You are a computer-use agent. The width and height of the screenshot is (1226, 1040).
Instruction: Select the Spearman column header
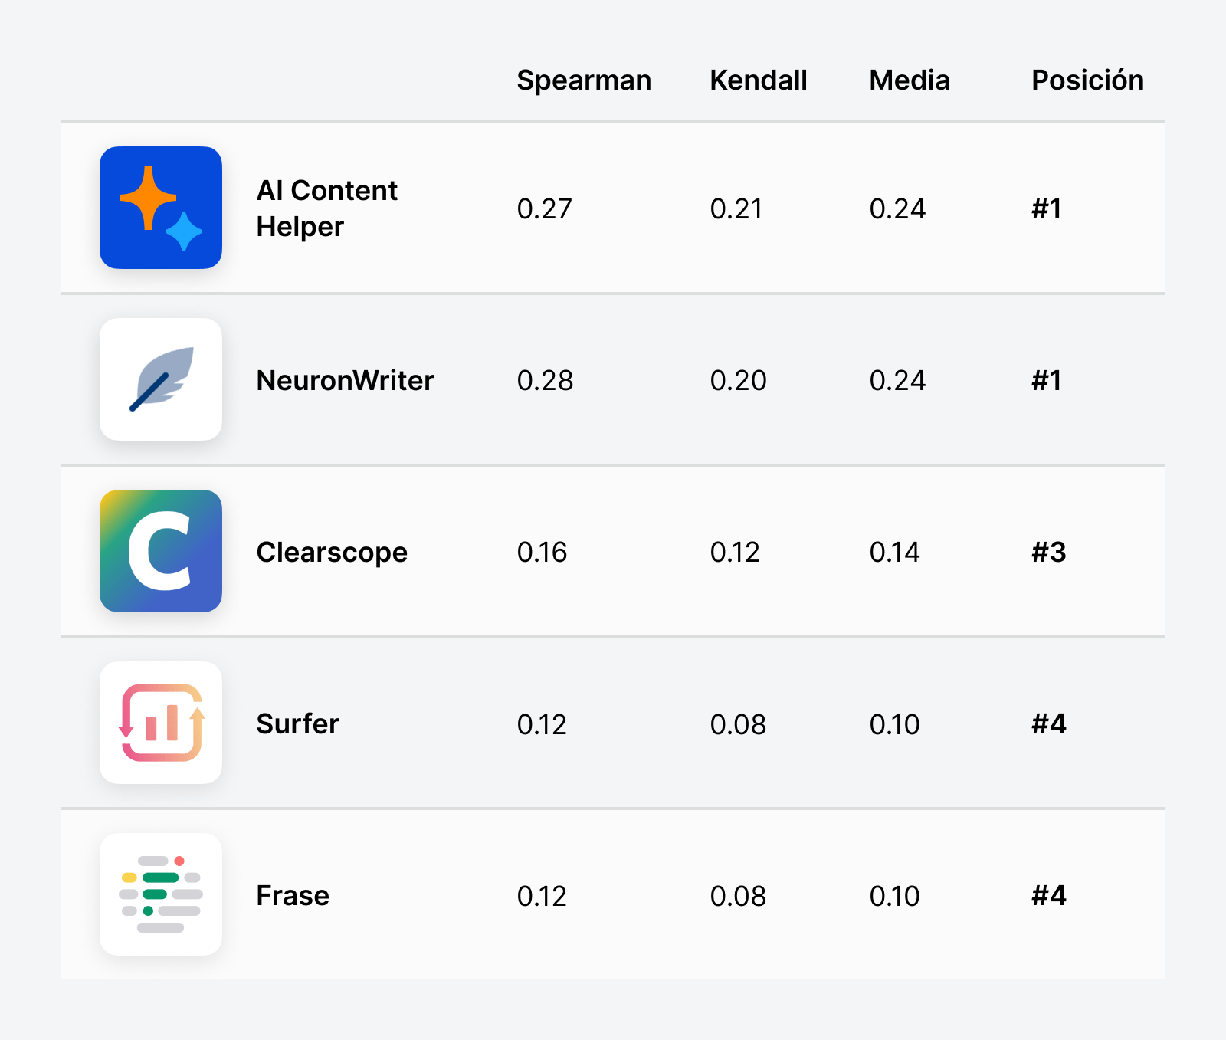tap(584, 80)
